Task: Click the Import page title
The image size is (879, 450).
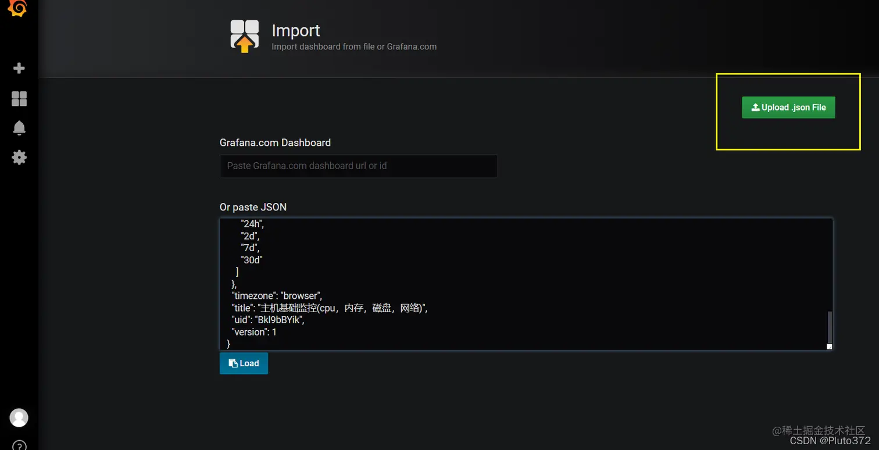Action: pos(296,30)
